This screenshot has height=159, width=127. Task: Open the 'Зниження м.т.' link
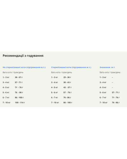click(x=107, y=67)
